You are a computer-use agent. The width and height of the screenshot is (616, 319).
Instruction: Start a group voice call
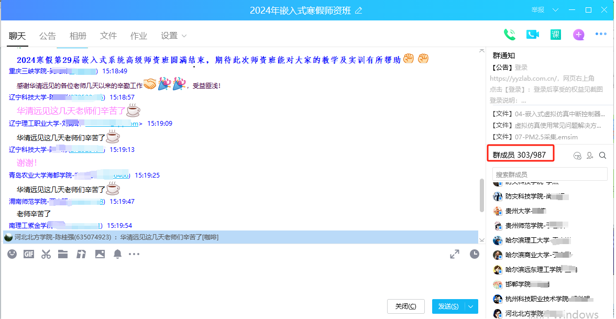[509, 35]
